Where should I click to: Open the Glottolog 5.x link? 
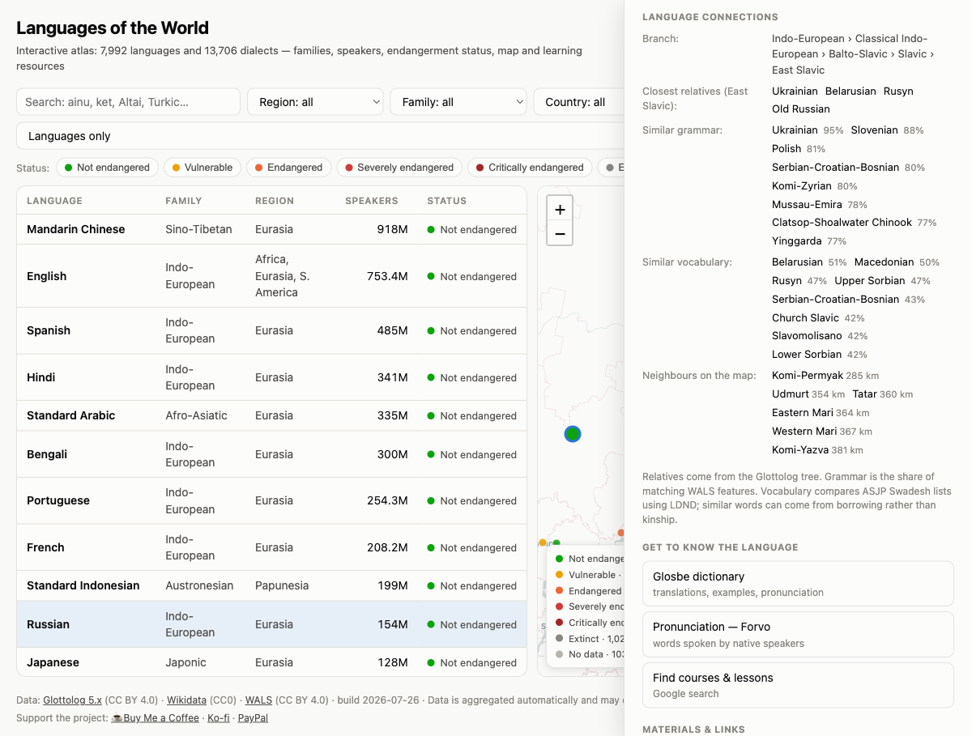(x=73, y=700)
